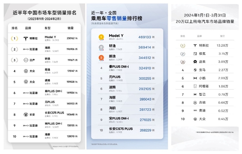
Task: Click the silver medal beside 轩逸
Action: click(x=101, y=48)
